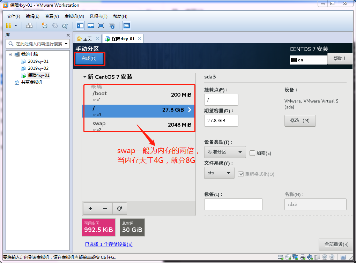Toggle the 重新格式化(O) checkbox
356x263 pixels.
pos(241,174)
